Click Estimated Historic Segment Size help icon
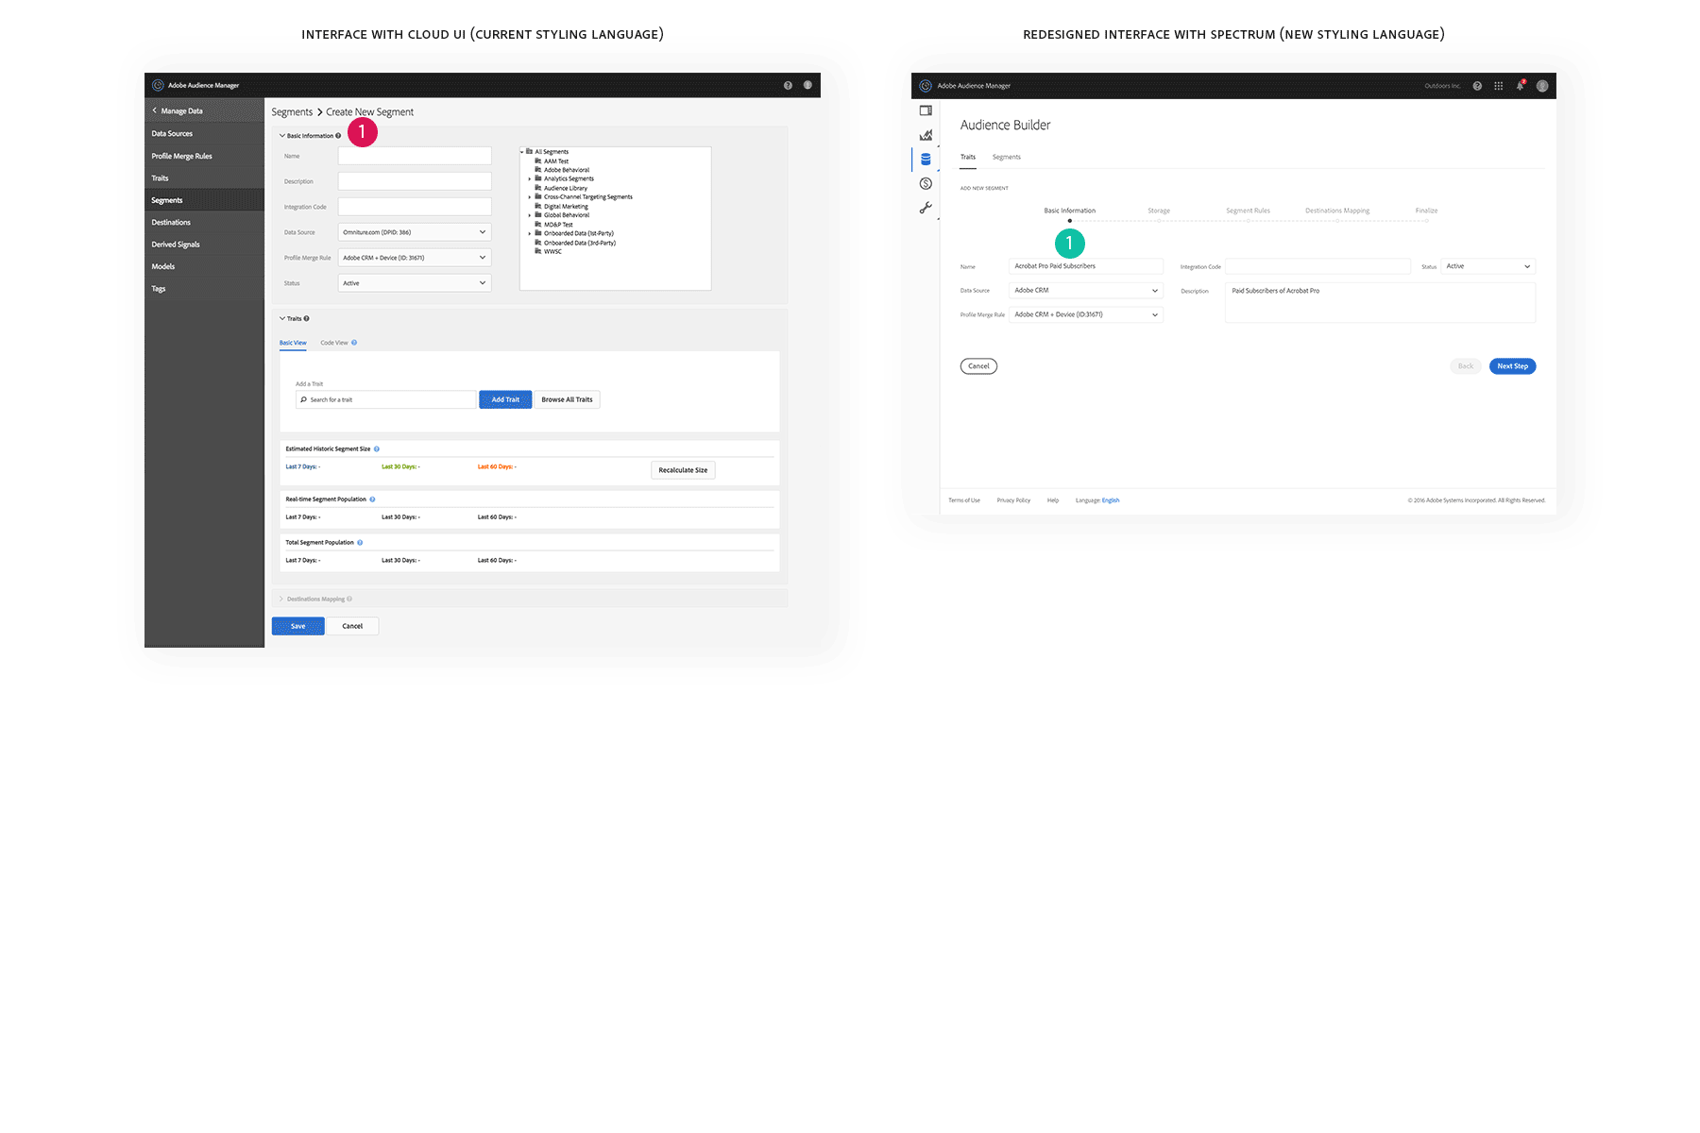This screenshot has height=1133, width=1700. 377,449
